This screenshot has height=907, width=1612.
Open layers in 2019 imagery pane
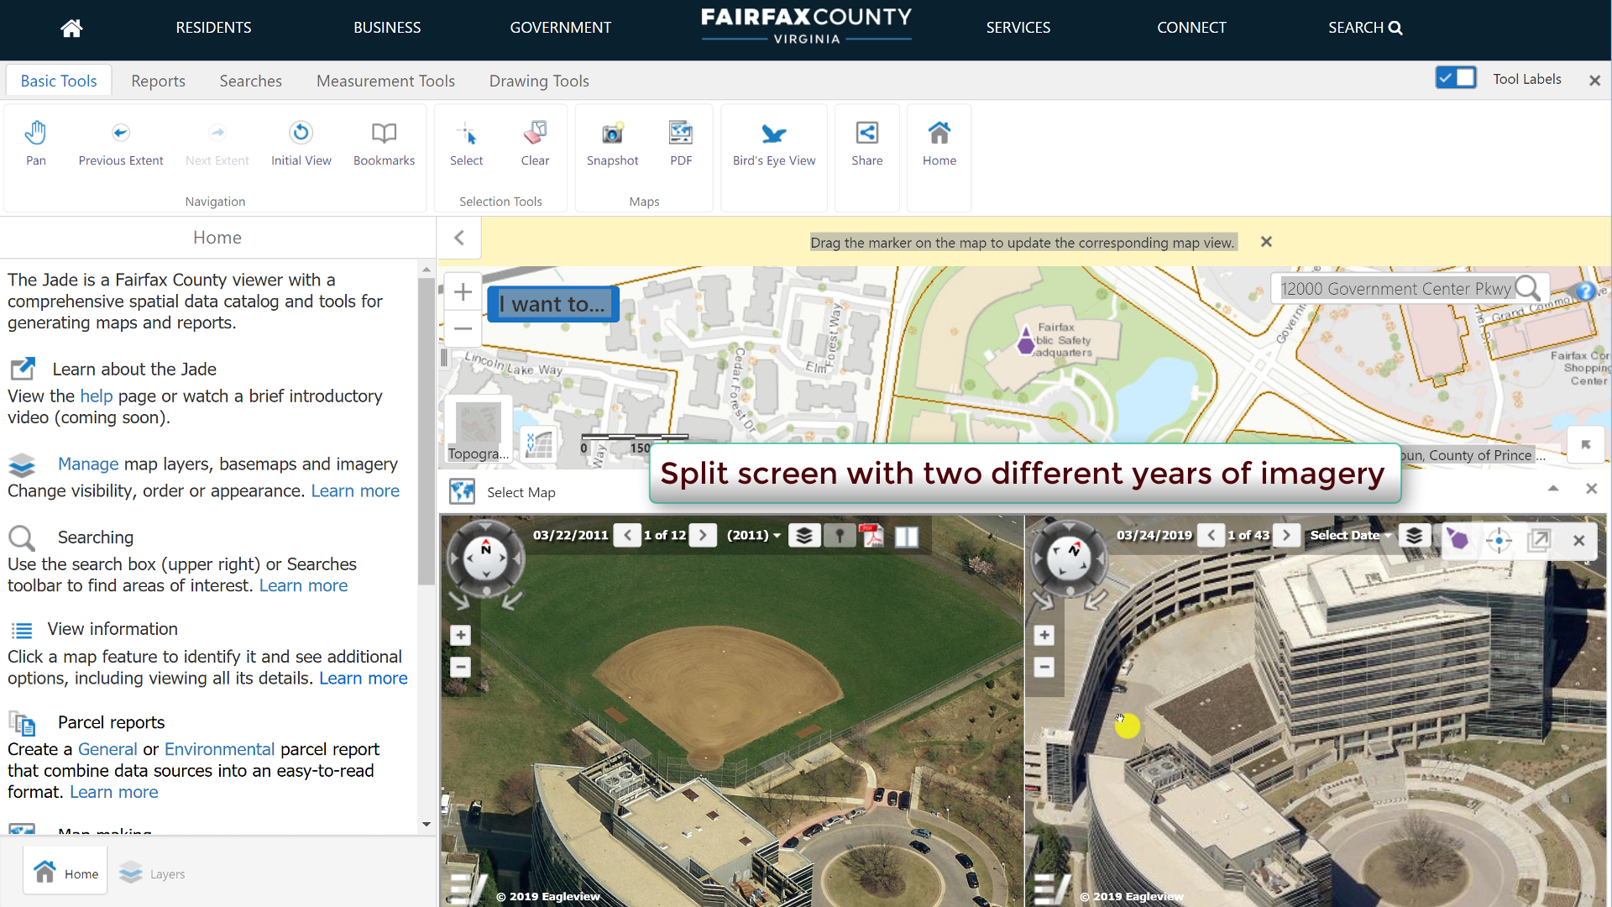(x=1414, y=536)
